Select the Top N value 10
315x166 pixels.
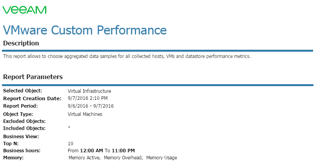(71, 144)
